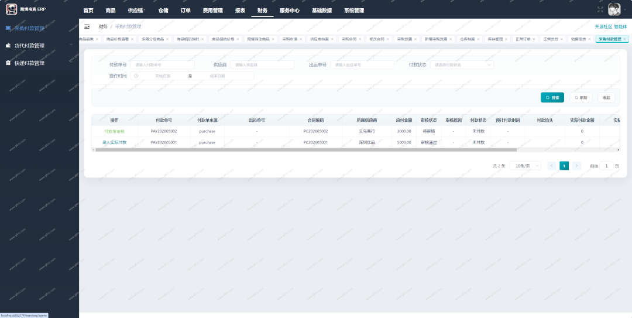Close the 新增采购发票 tab
The height and width of the screenshot is (318, 632).
click(x=451, y=39)
